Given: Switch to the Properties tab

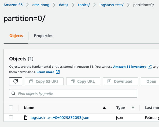Looking at the screenshot, I should 43,36.
